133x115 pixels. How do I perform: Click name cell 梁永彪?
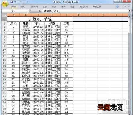point(26,80)
